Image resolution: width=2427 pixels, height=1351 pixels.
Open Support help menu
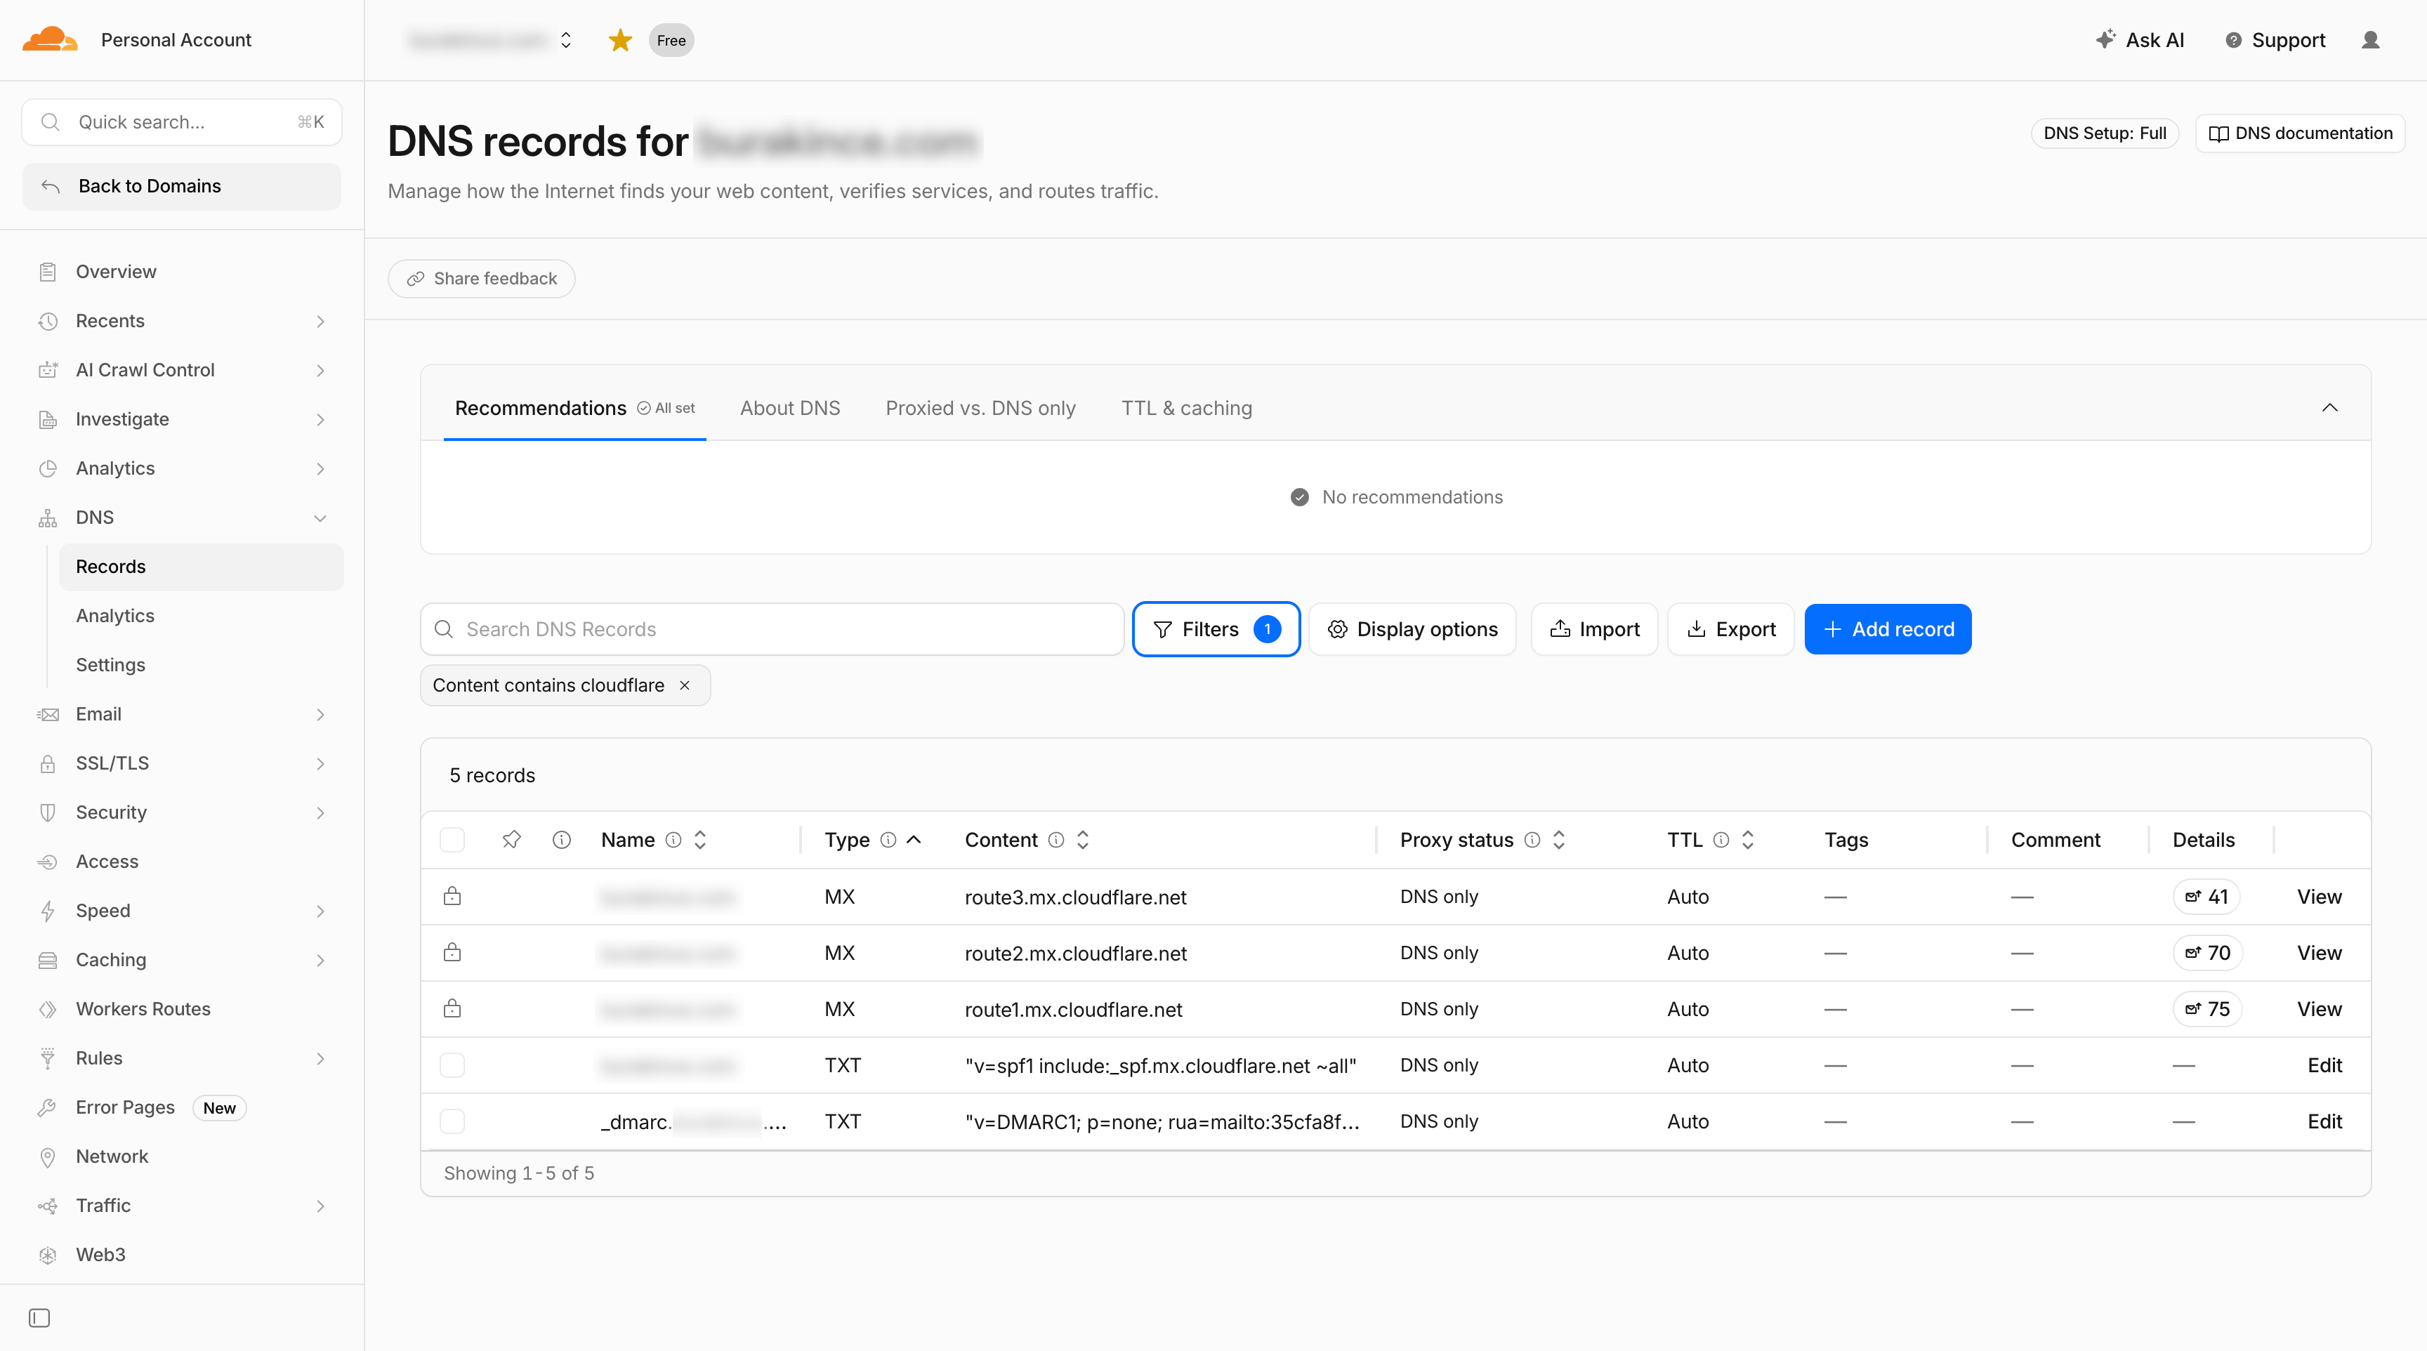(2275, 41)
